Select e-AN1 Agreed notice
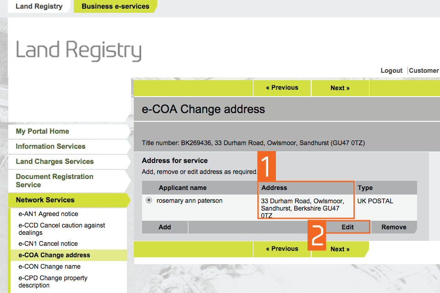440x293 pixels. [x=48, y=214]
